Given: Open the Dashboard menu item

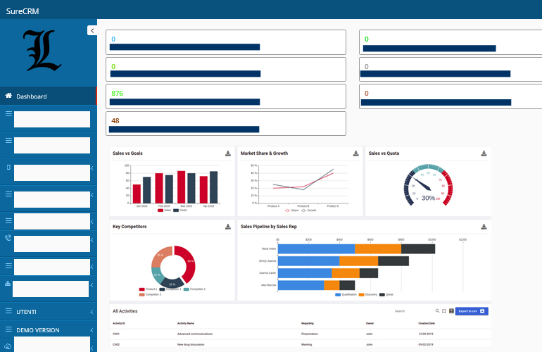Looking at the screenshot, I should (x=32, y=96).
